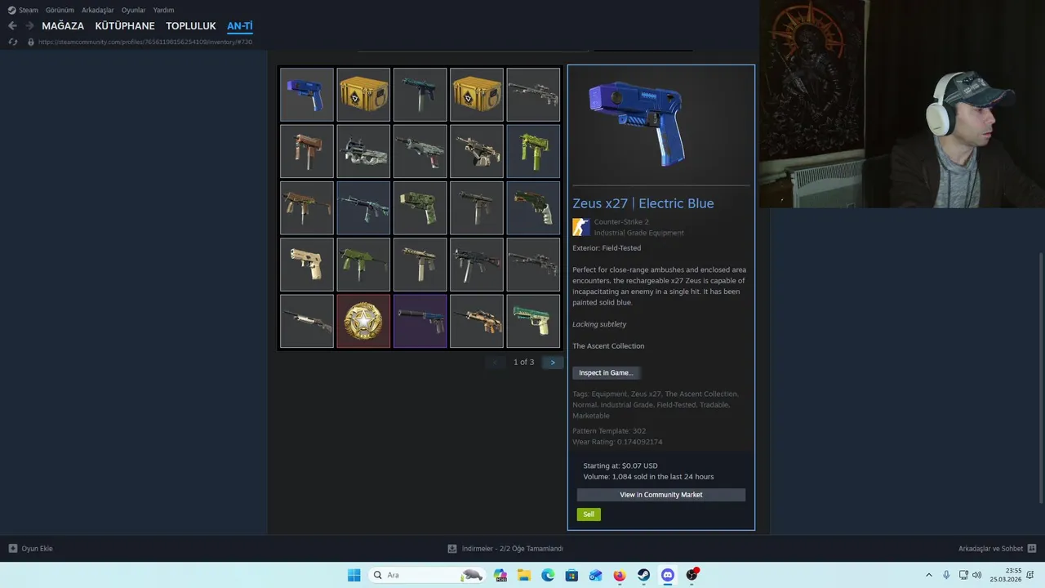The image size is (1045, 588).
Task: Select the gold star medal item
Action: tap(363, 321)
